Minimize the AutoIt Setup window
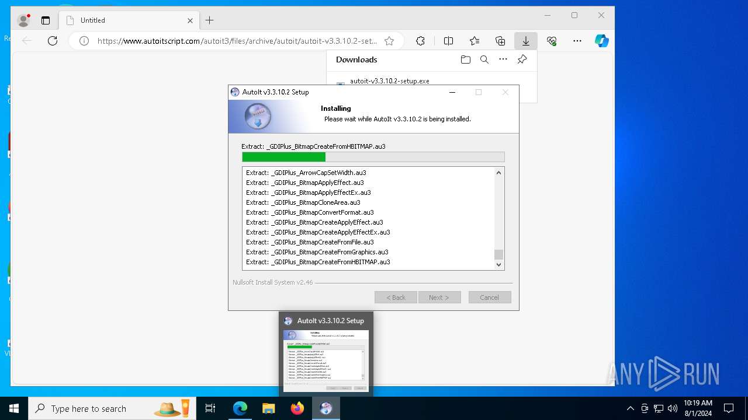 point(452,92)
